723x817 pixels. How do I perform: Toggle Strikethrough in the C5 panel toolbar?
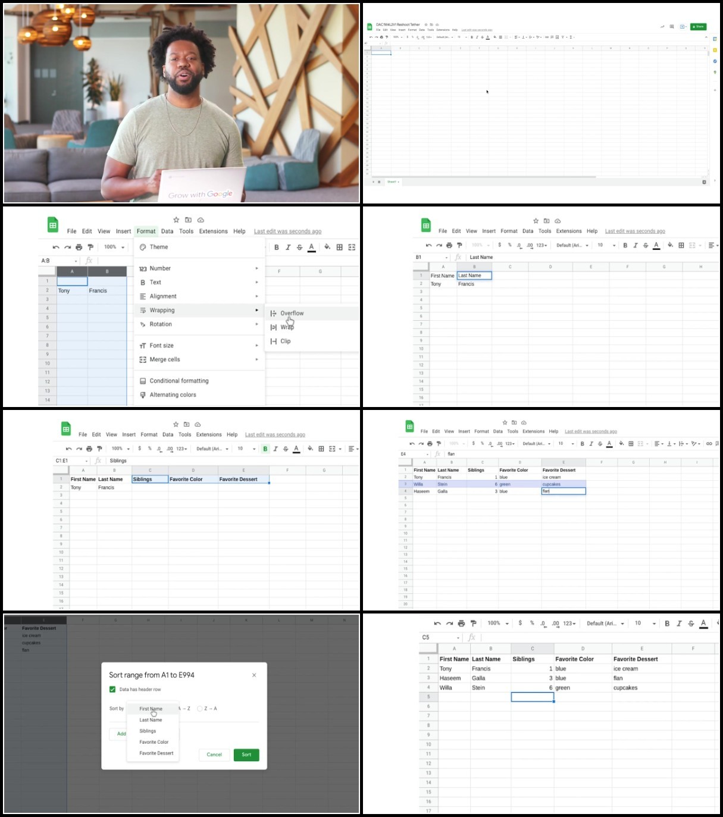point(691,623)
